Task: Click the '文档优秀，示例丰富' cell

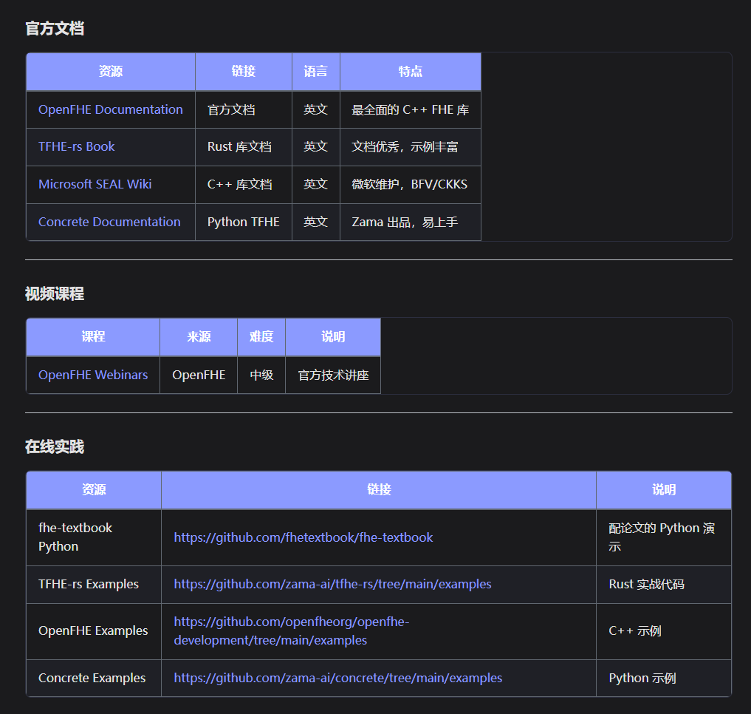Action: [411, 147]
